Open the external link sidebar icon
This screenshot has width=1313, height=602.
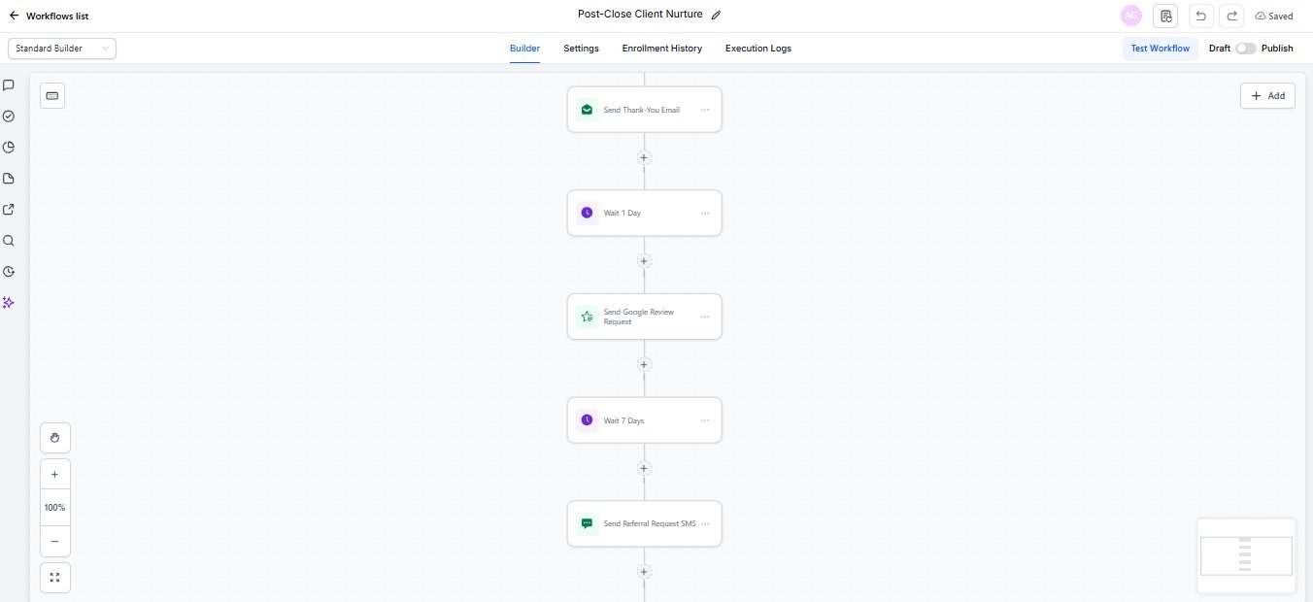coord(9,210)
